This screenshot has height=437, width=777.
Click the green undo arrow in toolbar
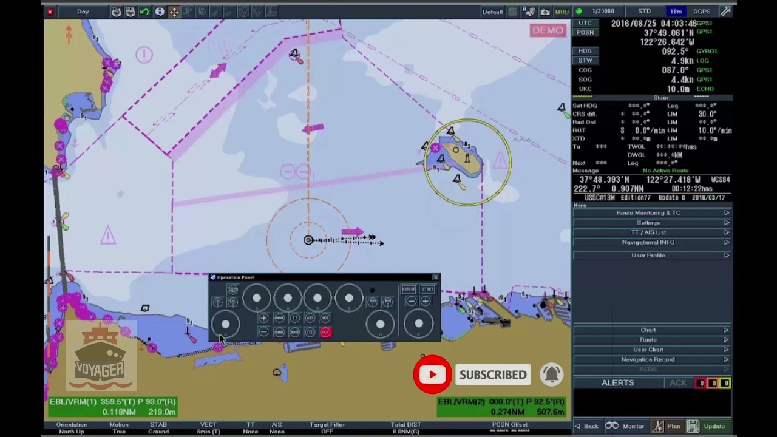click(x=144, y=12)
